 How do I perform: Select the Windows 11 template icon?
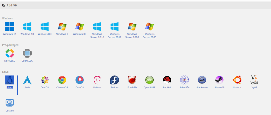[10, 26]
